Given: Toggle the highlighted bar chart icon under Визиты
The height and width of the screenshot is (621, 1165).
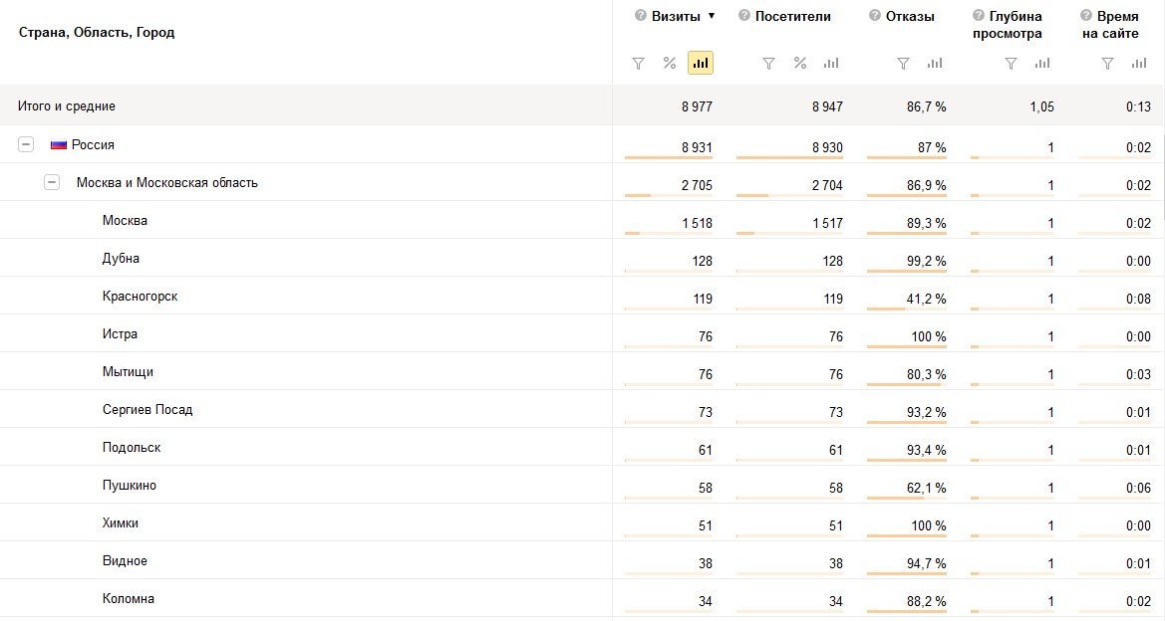Looking at the screenshot, I should (x=701, y=64).
